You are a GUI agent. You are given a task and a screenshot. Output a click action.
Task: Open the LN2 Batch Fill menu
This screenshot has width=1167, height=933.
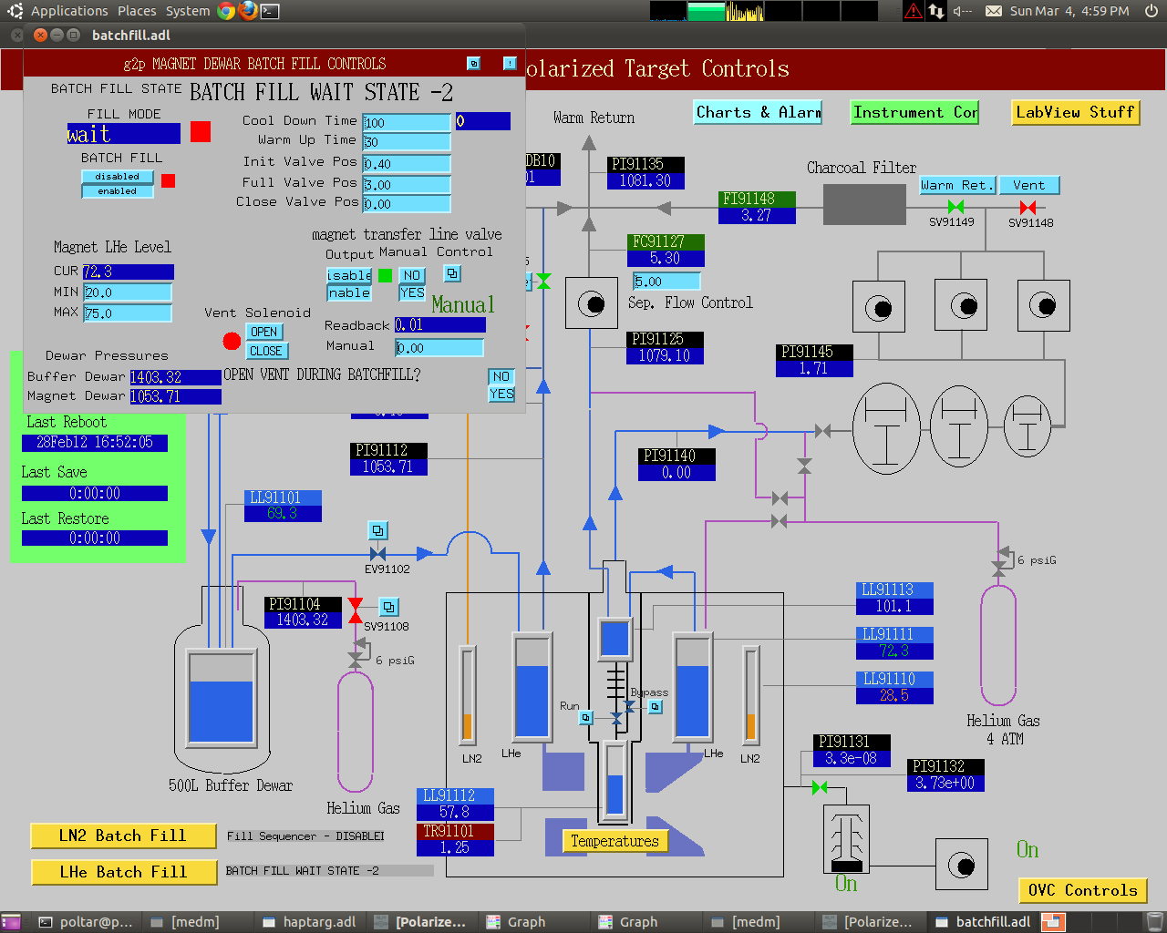coord(123,836)
